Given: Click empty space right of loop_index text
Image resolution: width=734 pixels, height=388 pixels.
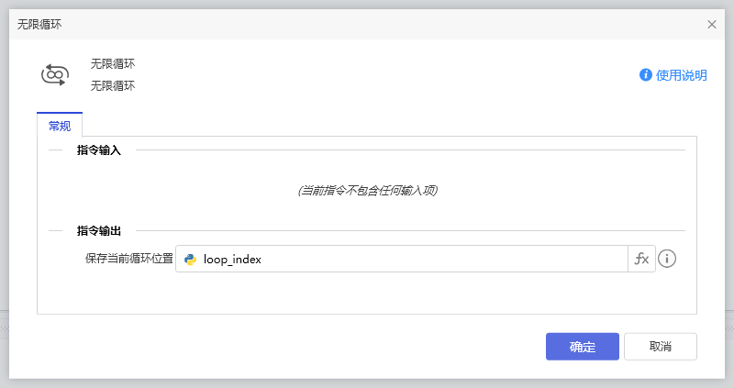Looking at the screenshot, I should (440, 260).
